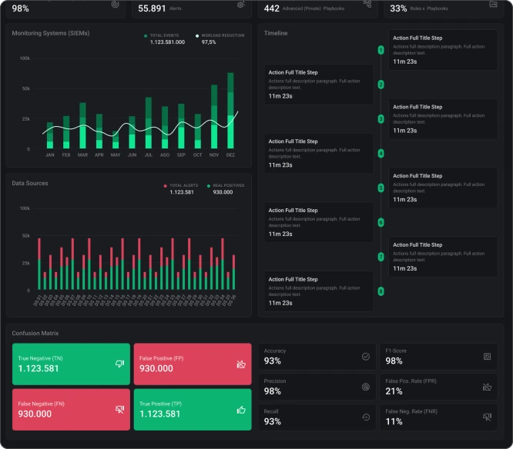Select timeline step marker 6
The image size is (513, 449).
pos(381,223)
